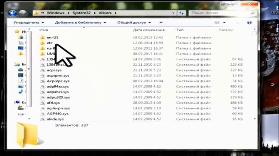Show hidden toolbar commands chevron

161,23
